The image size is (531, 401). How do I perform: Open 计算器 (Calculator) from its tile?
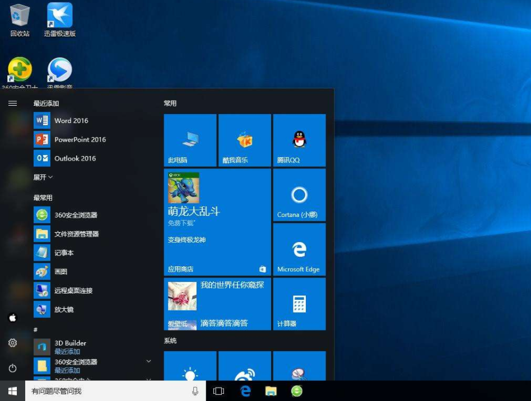[299, 304]
